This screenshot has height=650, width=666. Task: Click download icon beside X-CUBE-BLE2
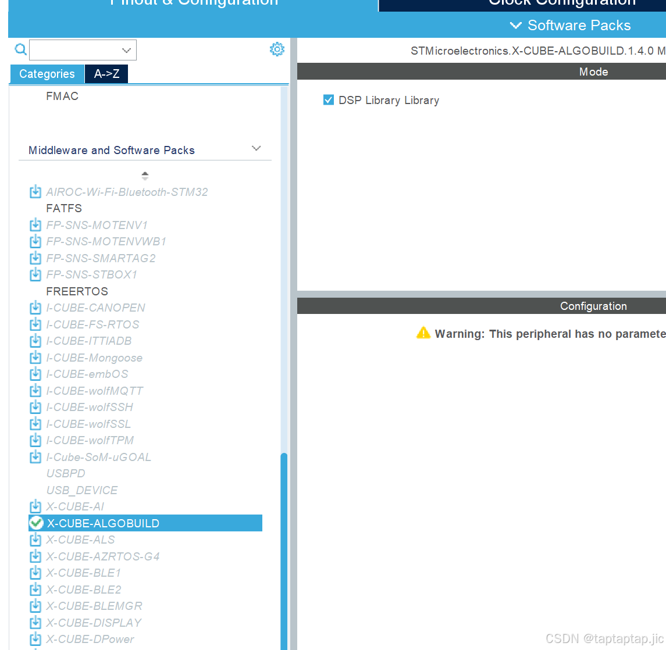35,590
